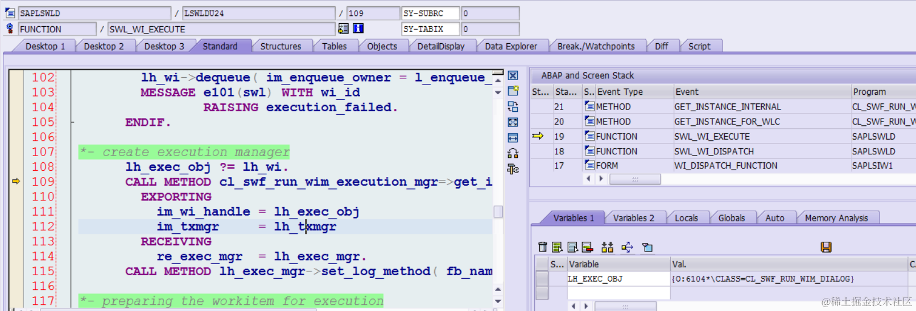The width and height of the screenshot is (916, 311).
Task: Open the Memory Analysis tab
Action: pos(836,218)
